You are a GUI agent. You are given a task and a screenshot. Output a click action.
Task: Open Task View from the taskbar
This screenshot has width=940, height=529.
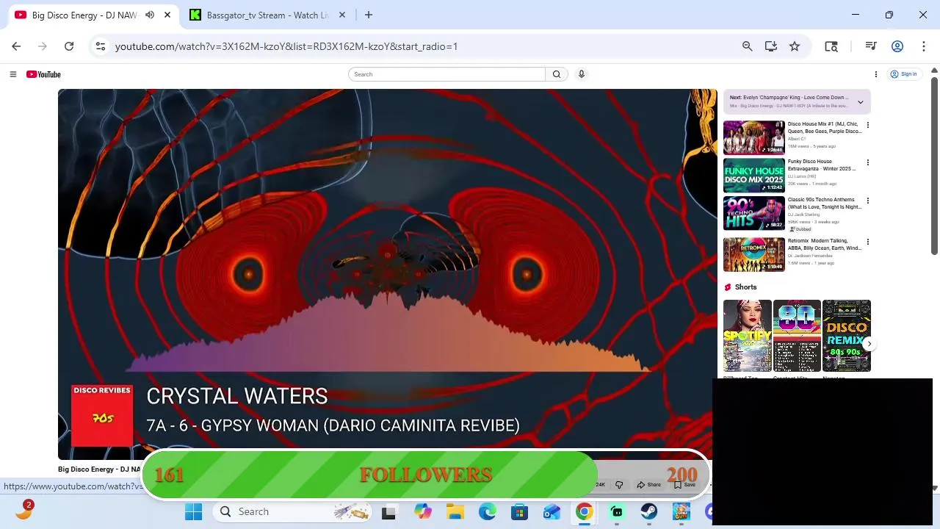click(388, 512)
